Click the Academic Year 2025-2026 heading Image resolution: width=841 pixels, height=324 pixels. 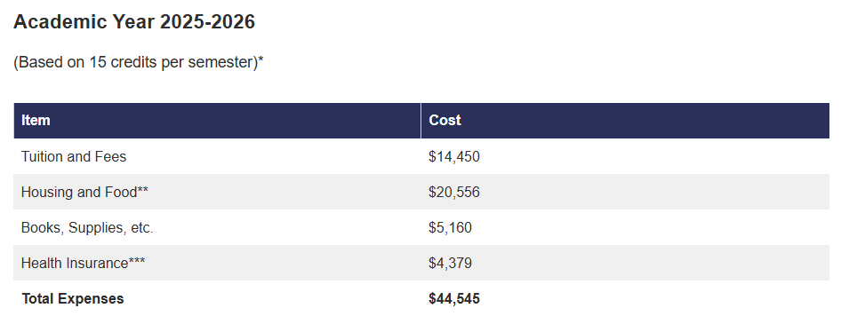[134, 22]
